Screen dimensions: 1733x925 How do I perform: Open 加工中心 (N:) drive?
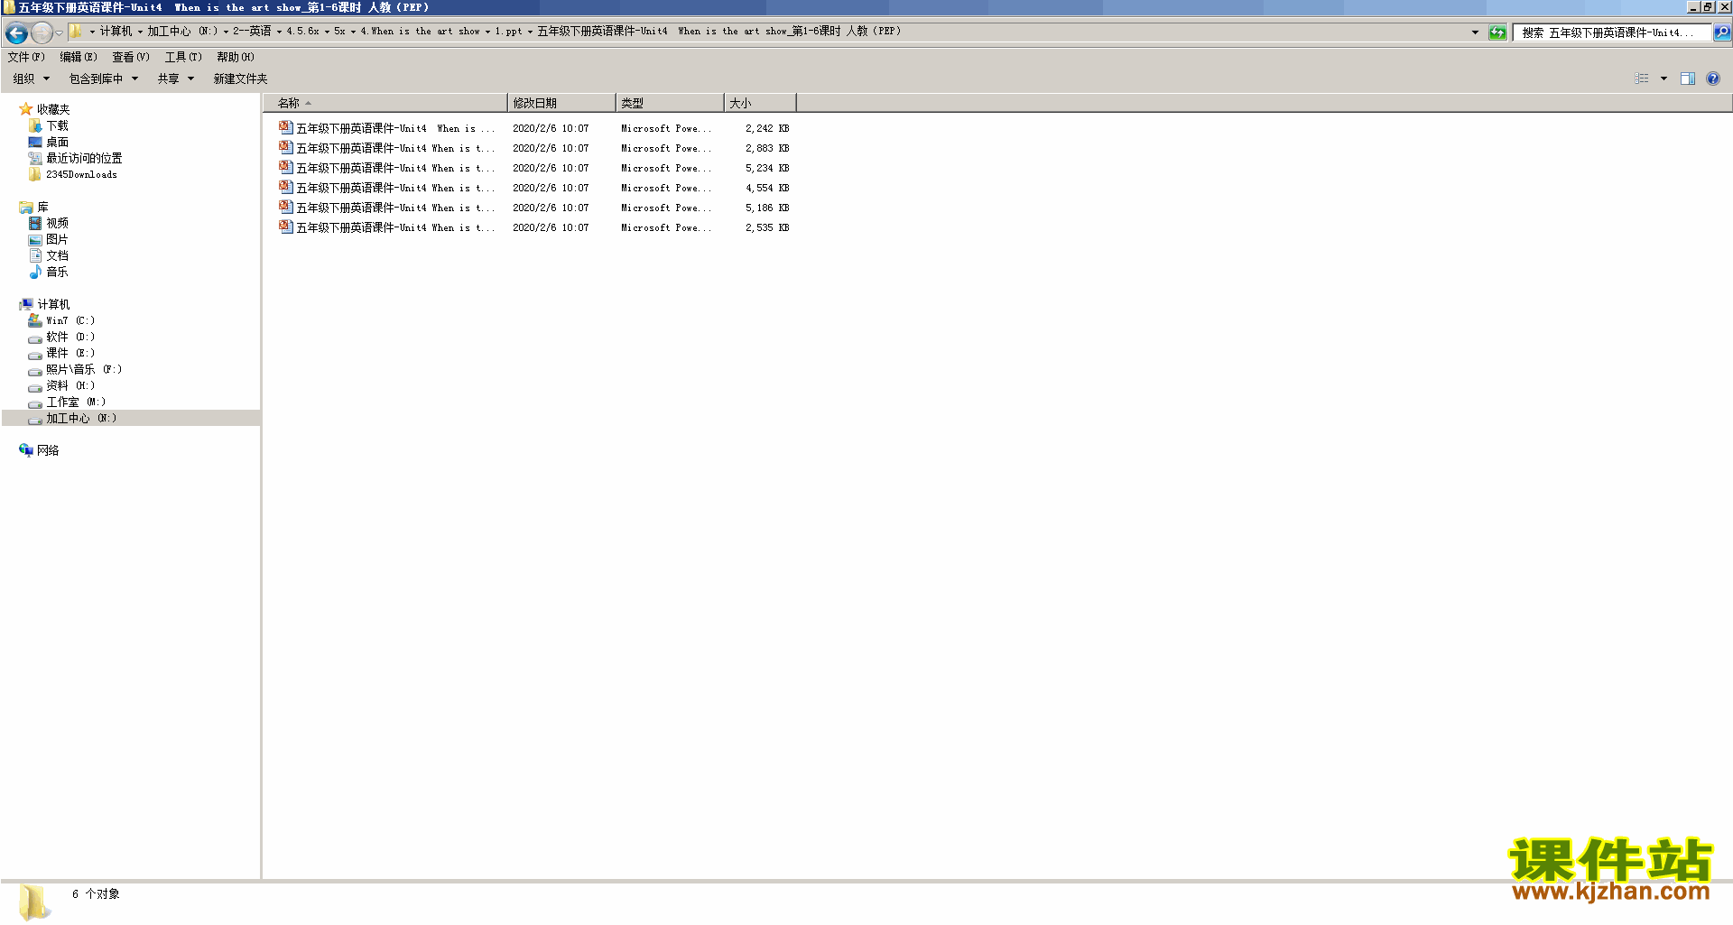tap(81, 418)
